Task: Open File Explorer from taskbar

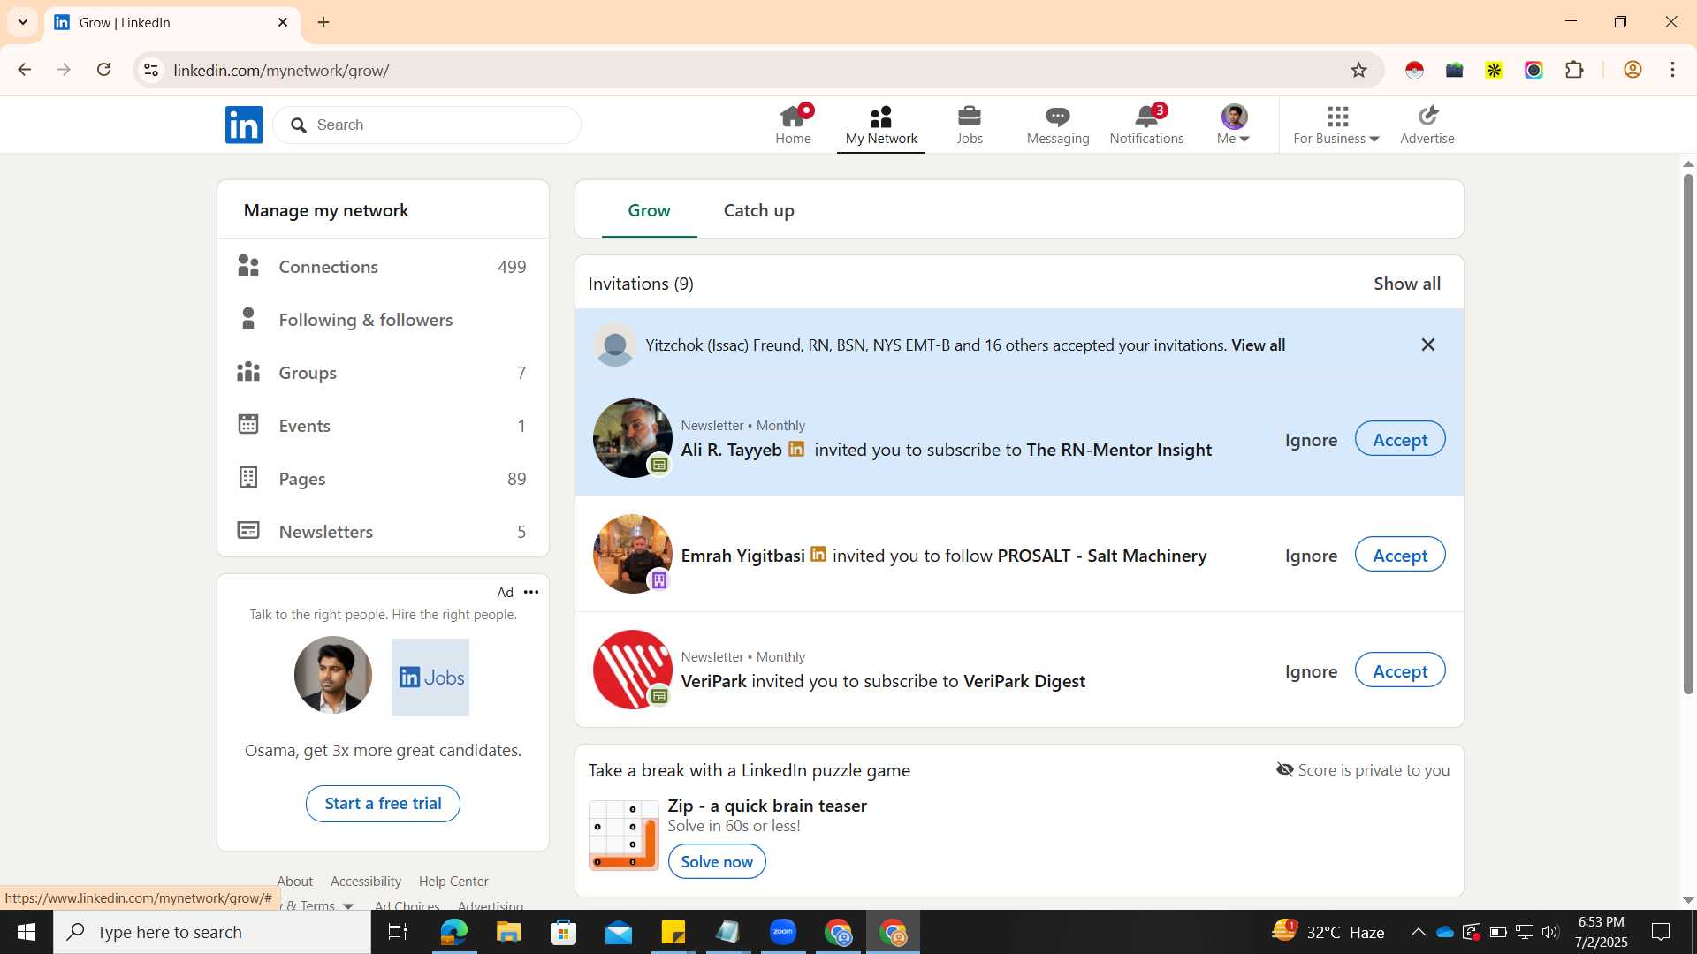Action: pyautogui.click(x=508, y=932)
